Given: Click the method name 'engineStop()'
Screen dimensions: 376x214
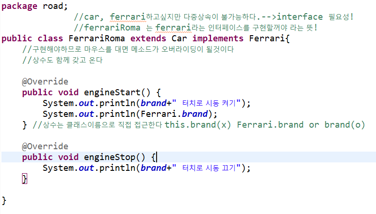Looking at the screenshot, I should click(x=114, y=157).
